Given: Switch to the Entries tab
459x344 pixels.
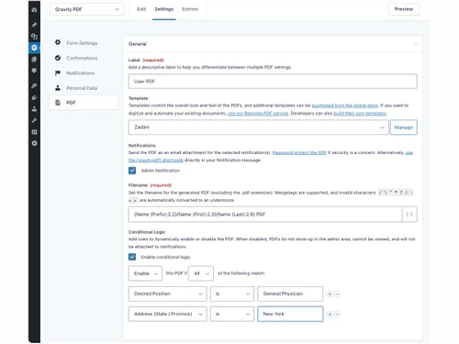Looking at the screenshot, I should [190, 9].
